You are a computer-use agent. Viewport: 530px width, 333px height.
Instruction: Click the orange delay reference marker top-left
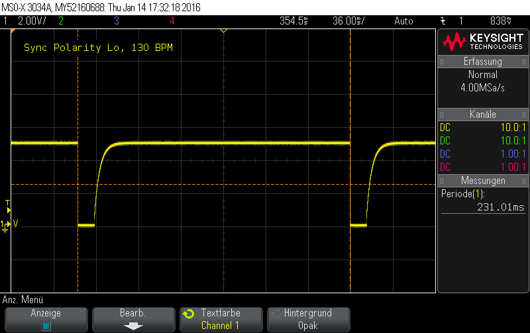pos(13,31)
